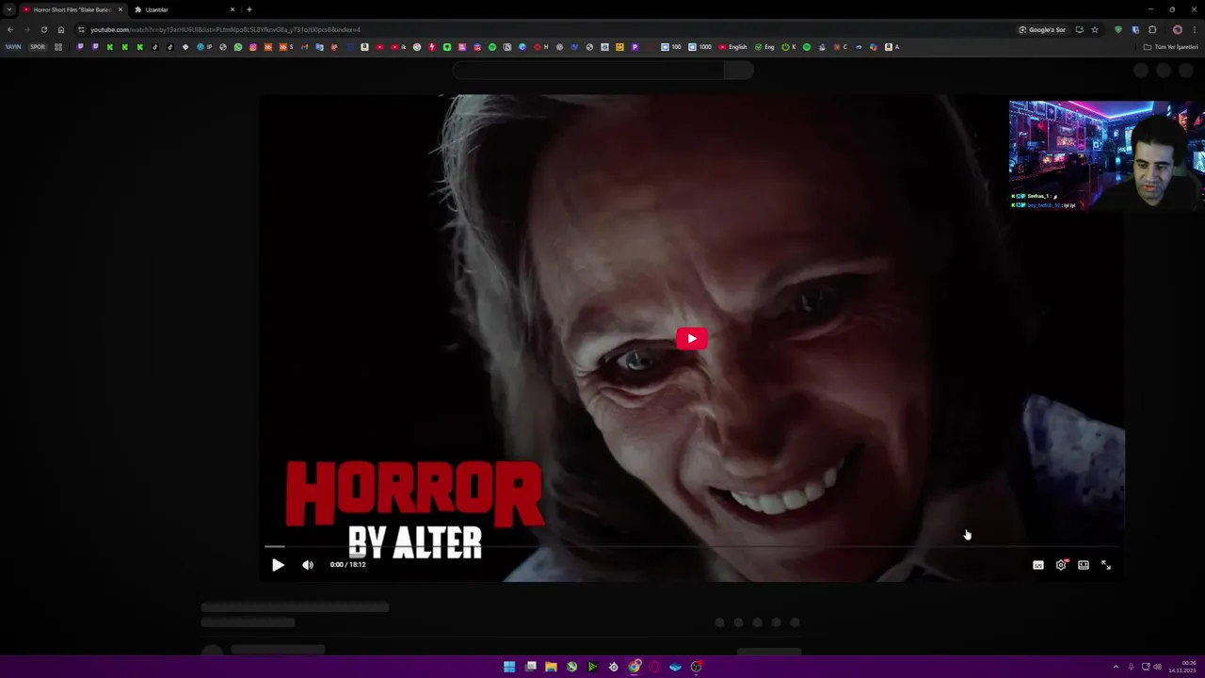The image size is (1205, 678).
Task: Open the purple P bookmark
Action: tap(635, 47)
